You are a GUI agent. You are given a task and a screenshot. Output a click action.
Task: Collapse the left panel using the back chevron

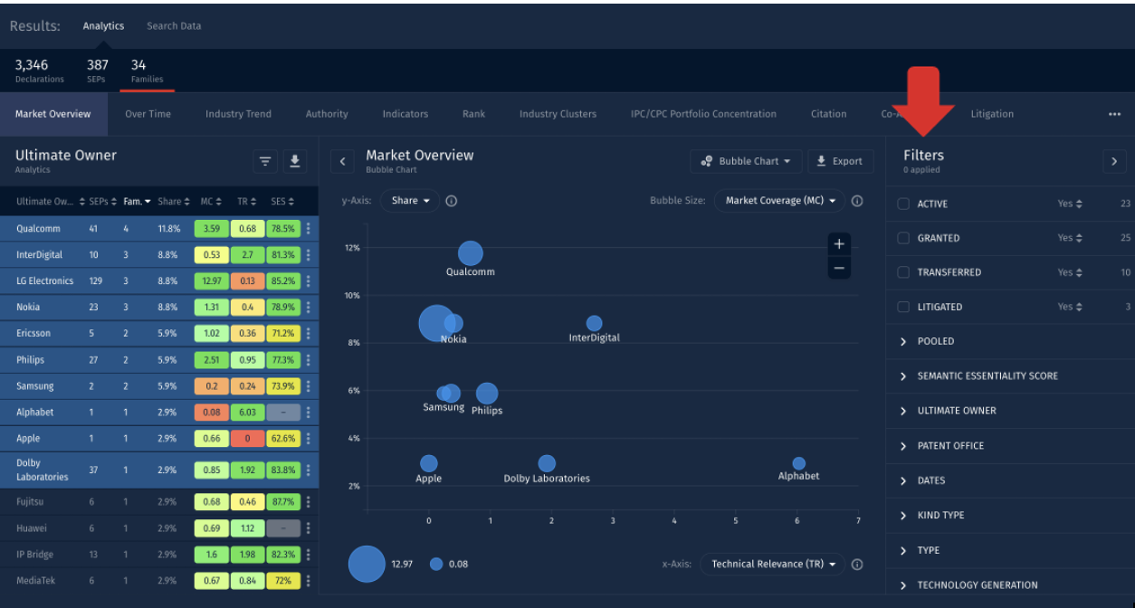[x=342, y=162]
